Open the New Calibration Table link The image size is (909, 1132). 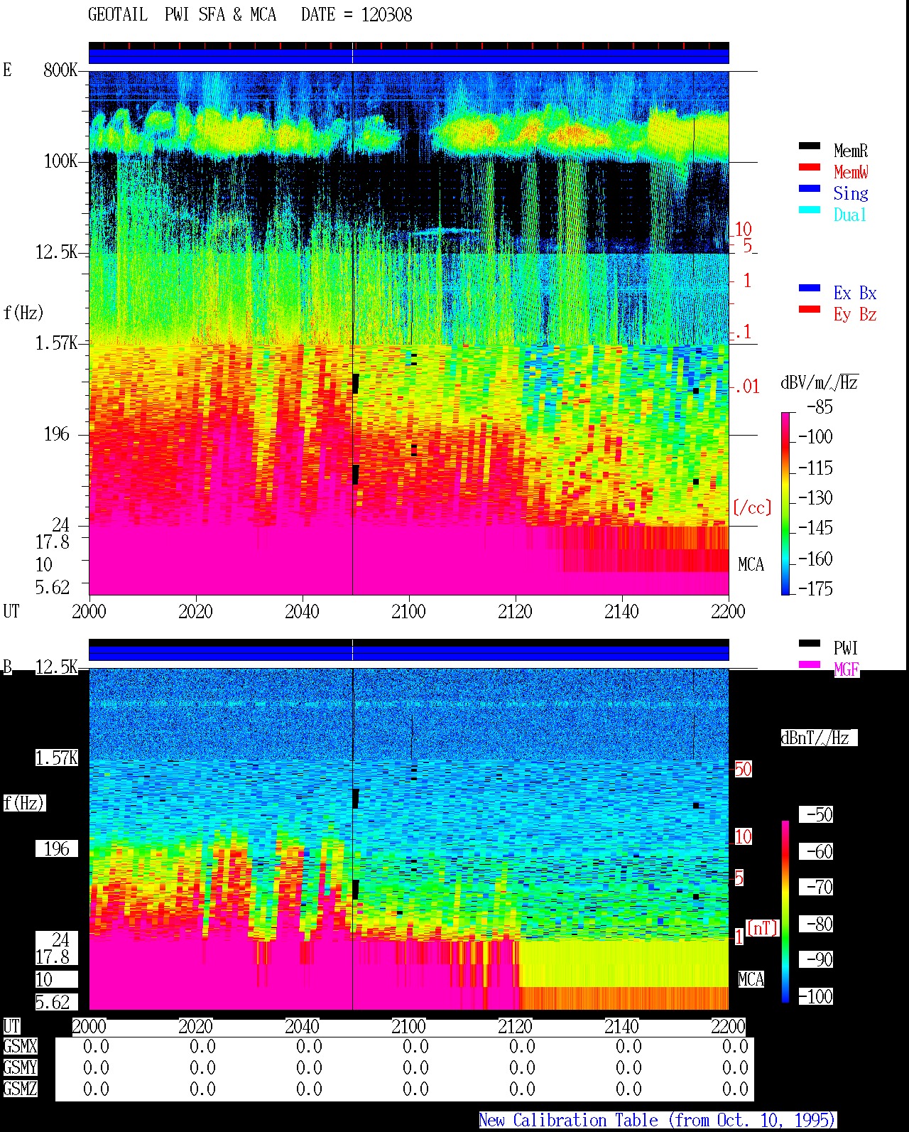point(657,1120)
